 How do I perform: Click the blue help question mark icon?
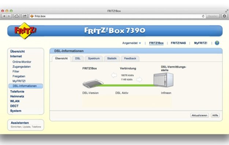(217, 43)
